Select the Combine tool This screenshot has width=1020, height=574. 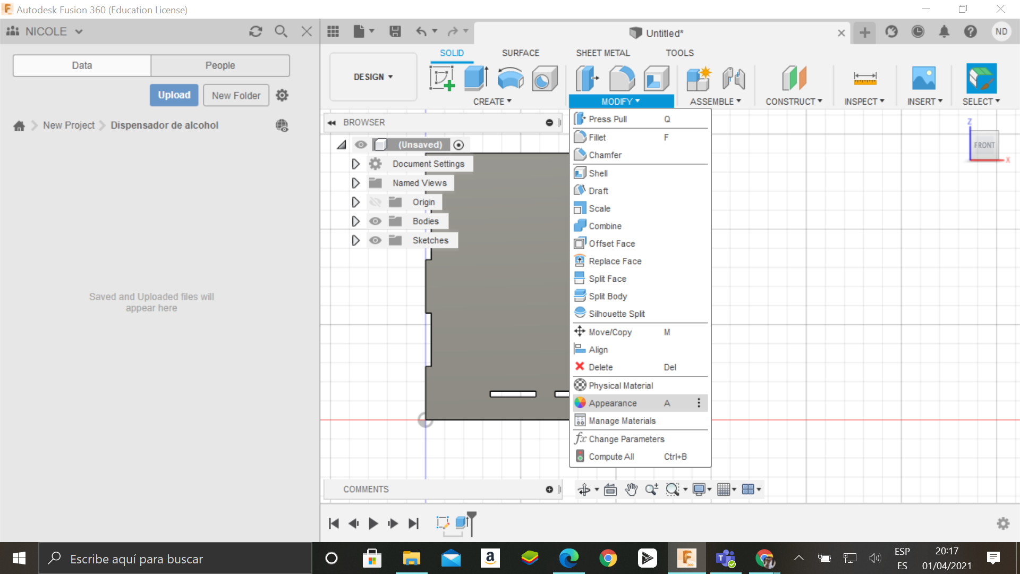click(605, 226)
